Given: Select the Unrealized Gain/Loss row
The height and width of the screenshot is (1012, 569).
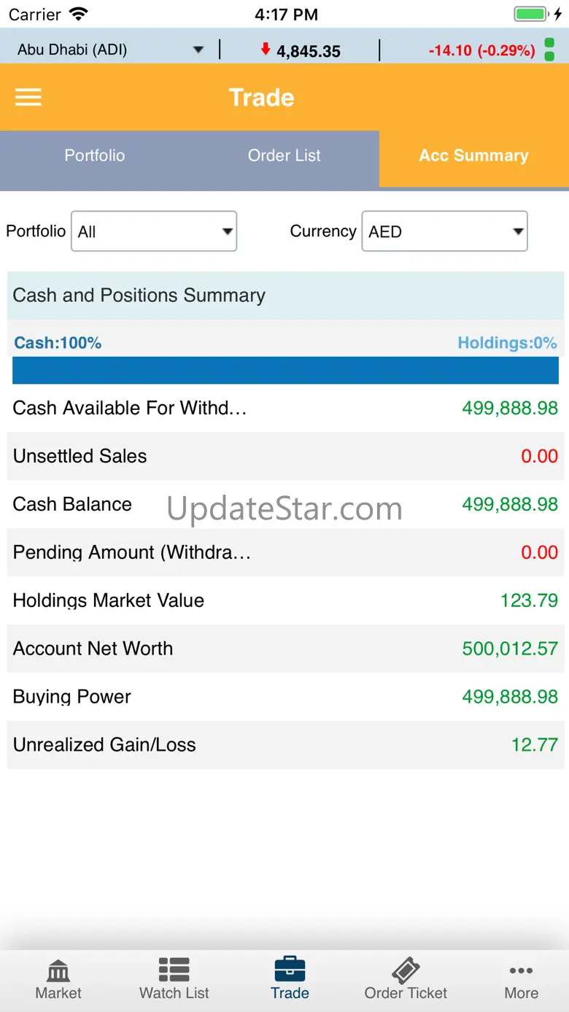Looking at the screenshot, I should tap(285, 745).
